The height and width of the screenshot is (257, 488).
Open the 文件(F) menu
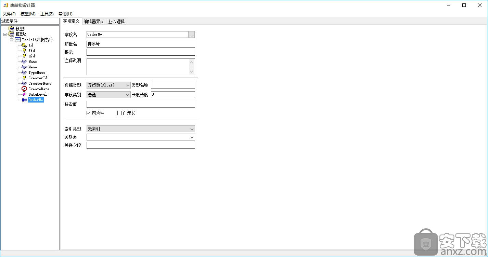(9, 14)
